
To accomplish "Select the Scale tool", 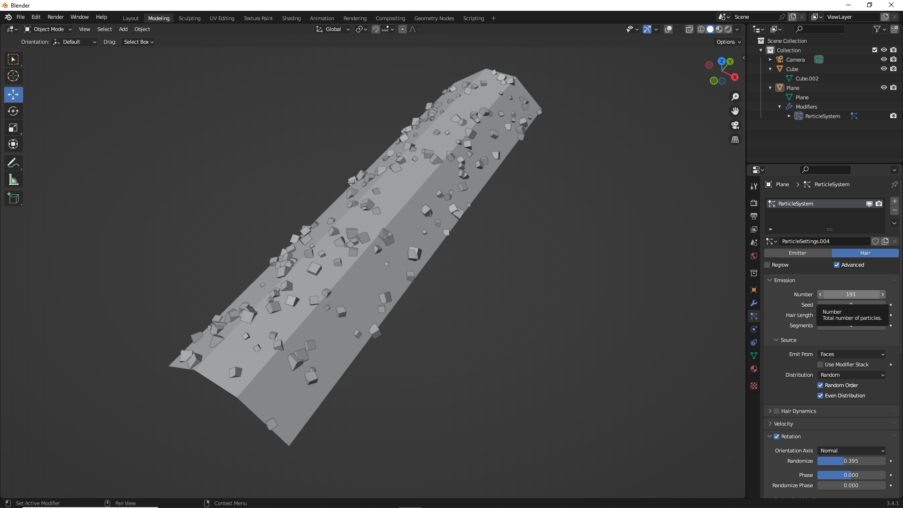I will [x=13, y=128].
